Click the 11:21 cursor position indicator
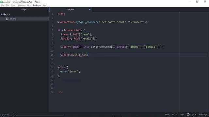Viewport: 209px width, 117px height. [14, 115]
